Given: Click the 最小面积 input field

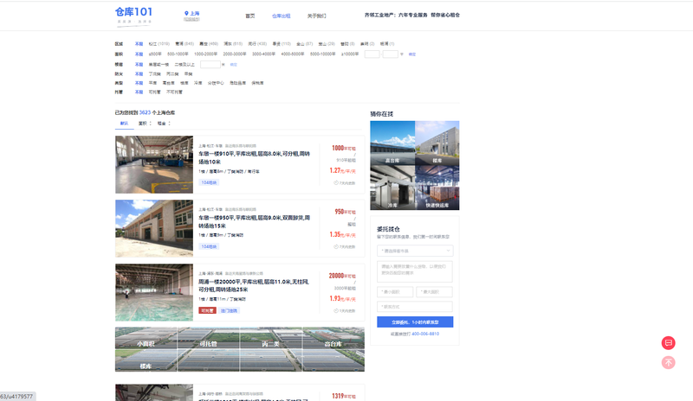Looking at the screenshot, I should point(395,291).
